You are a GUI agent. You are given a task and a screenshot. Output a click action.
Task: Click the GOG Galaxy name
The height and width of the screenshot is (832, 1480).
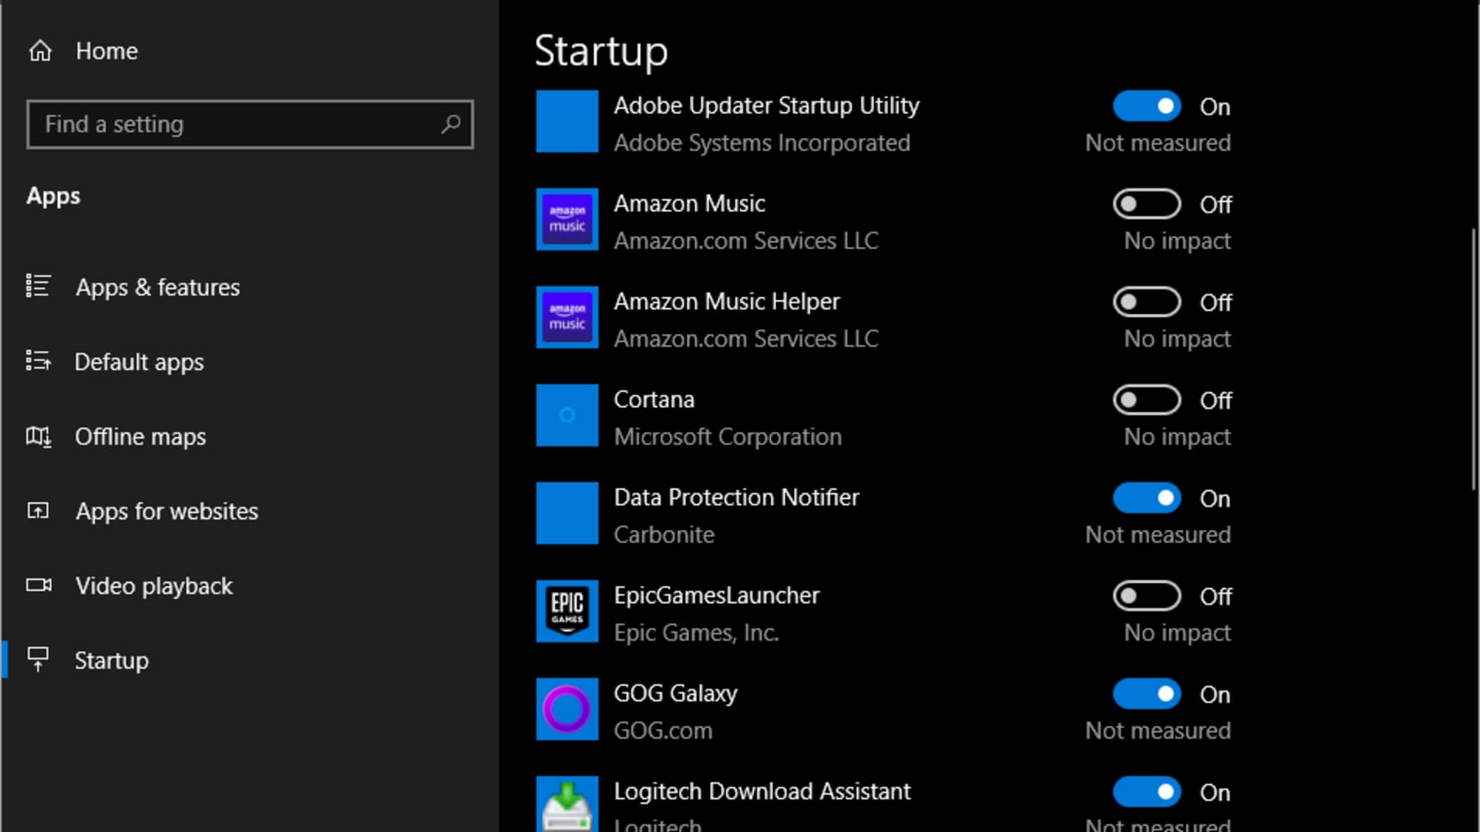click(x=675, y=693)
